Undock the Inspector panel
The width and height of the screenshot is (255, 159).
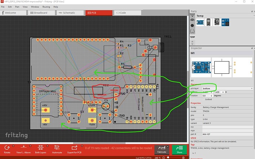click(252, 48)
